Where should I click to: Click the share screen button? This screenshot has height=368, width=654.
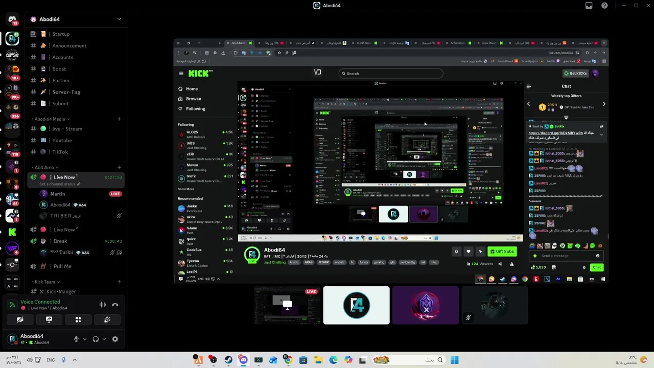pos(49,319)
